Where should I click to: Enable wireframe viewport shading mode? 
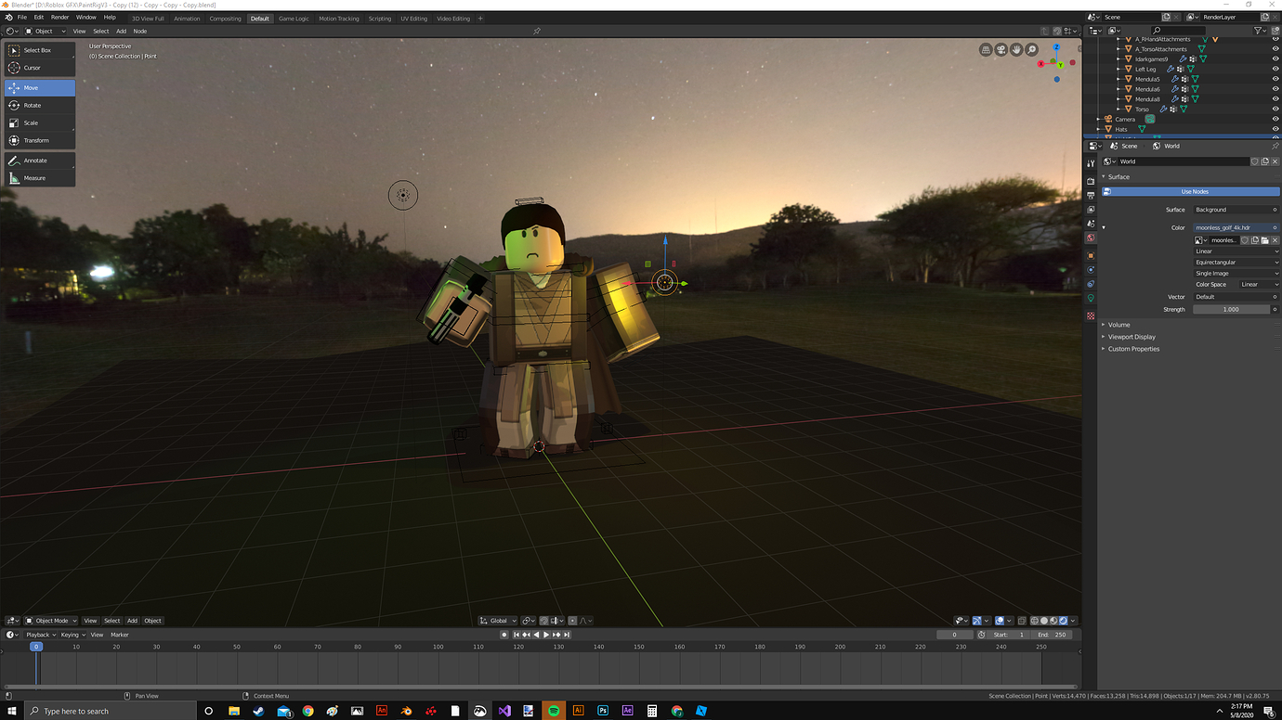(x=1034, y=621)
